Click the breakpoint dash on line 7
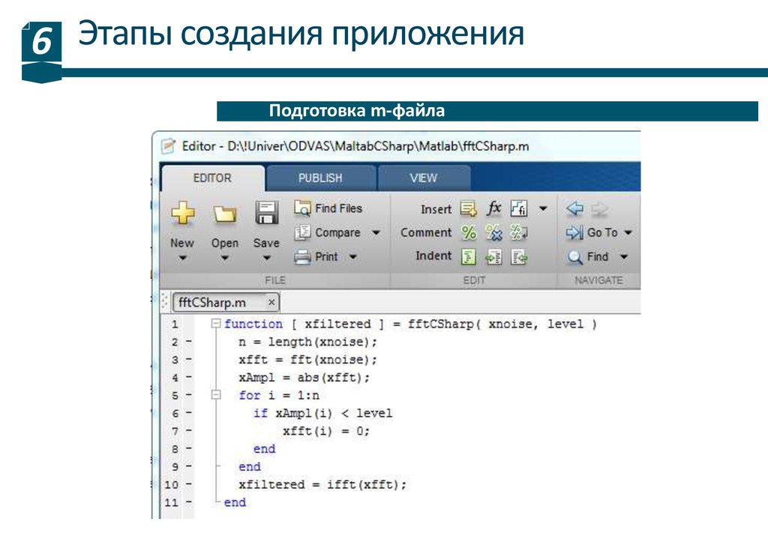Viewport: 768px width, 542px height. tap(188, 431)
